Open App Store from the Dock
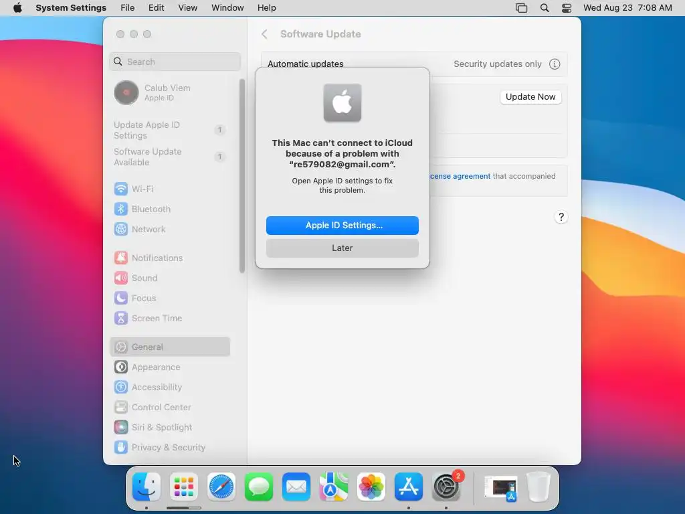 409,487
